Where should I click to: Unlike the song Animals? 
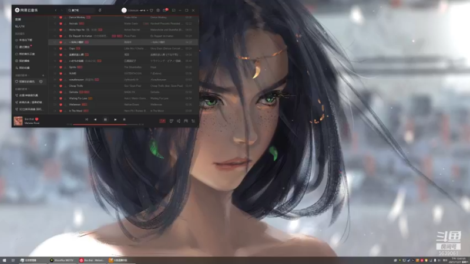click(x=61, y=23)
